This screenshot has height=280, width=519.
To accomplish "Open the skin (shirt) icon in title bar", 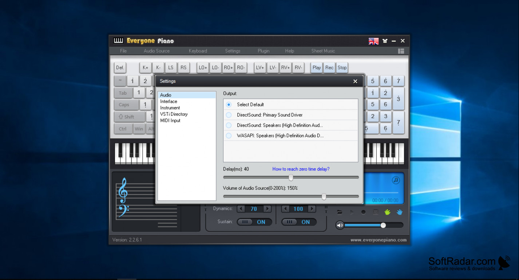I will tap(385, 41).
